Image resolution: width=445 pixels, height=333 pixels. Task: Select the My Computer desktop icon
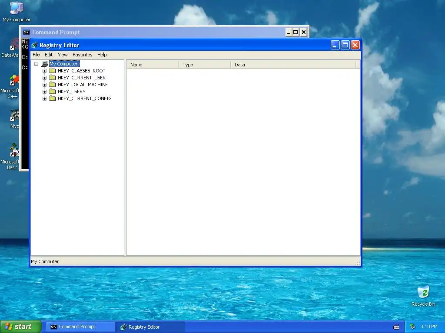click(17, 12)
